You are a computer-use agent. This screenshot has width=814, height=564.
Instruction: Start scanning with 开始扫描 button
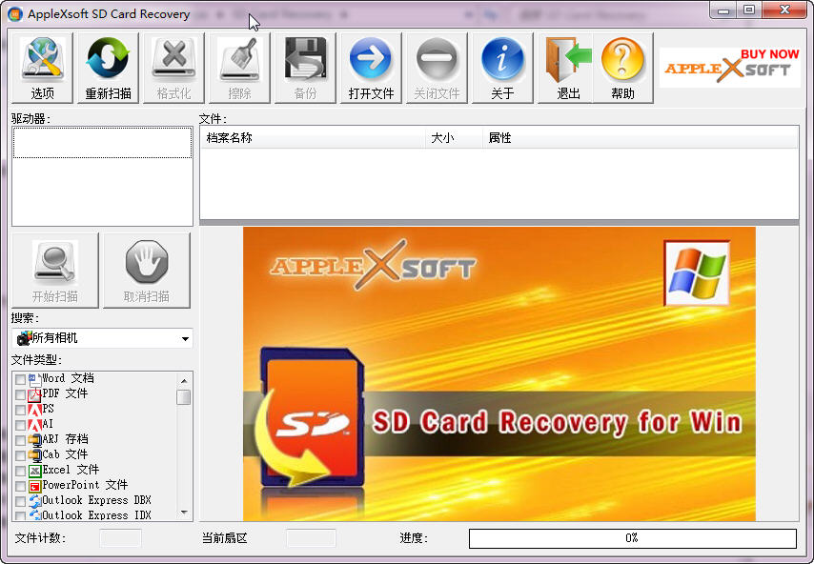click(x=55, y=271)
